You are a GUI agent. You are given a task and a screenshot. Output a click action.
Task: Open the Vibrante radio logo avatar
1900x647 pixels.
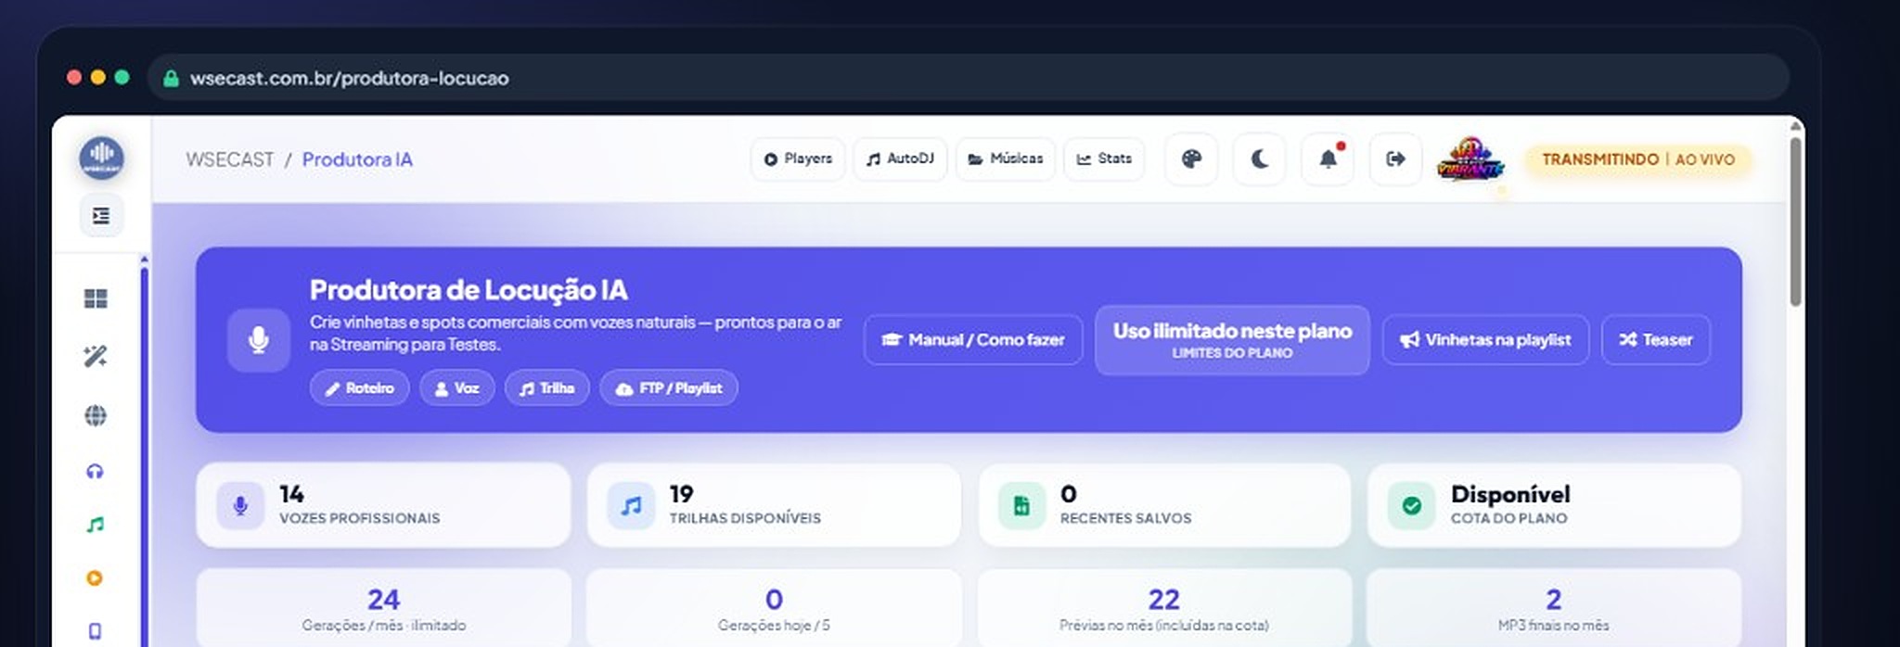pos(1470,159)
